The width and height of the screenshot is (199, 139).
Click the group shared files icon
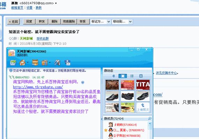(35, 63)
